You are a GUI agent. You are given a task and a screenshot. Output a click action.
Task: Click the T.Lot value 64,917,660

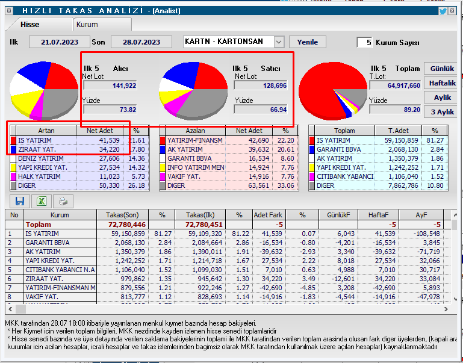396,86
